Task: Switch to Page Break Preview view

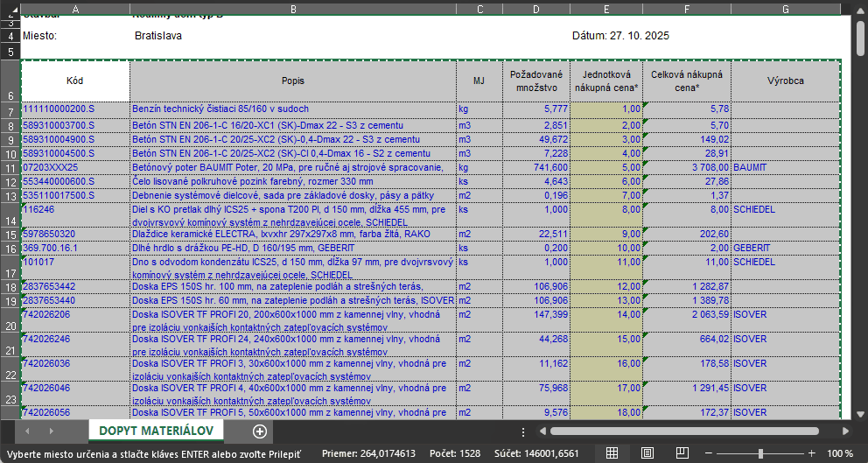Action: [682, 453]
